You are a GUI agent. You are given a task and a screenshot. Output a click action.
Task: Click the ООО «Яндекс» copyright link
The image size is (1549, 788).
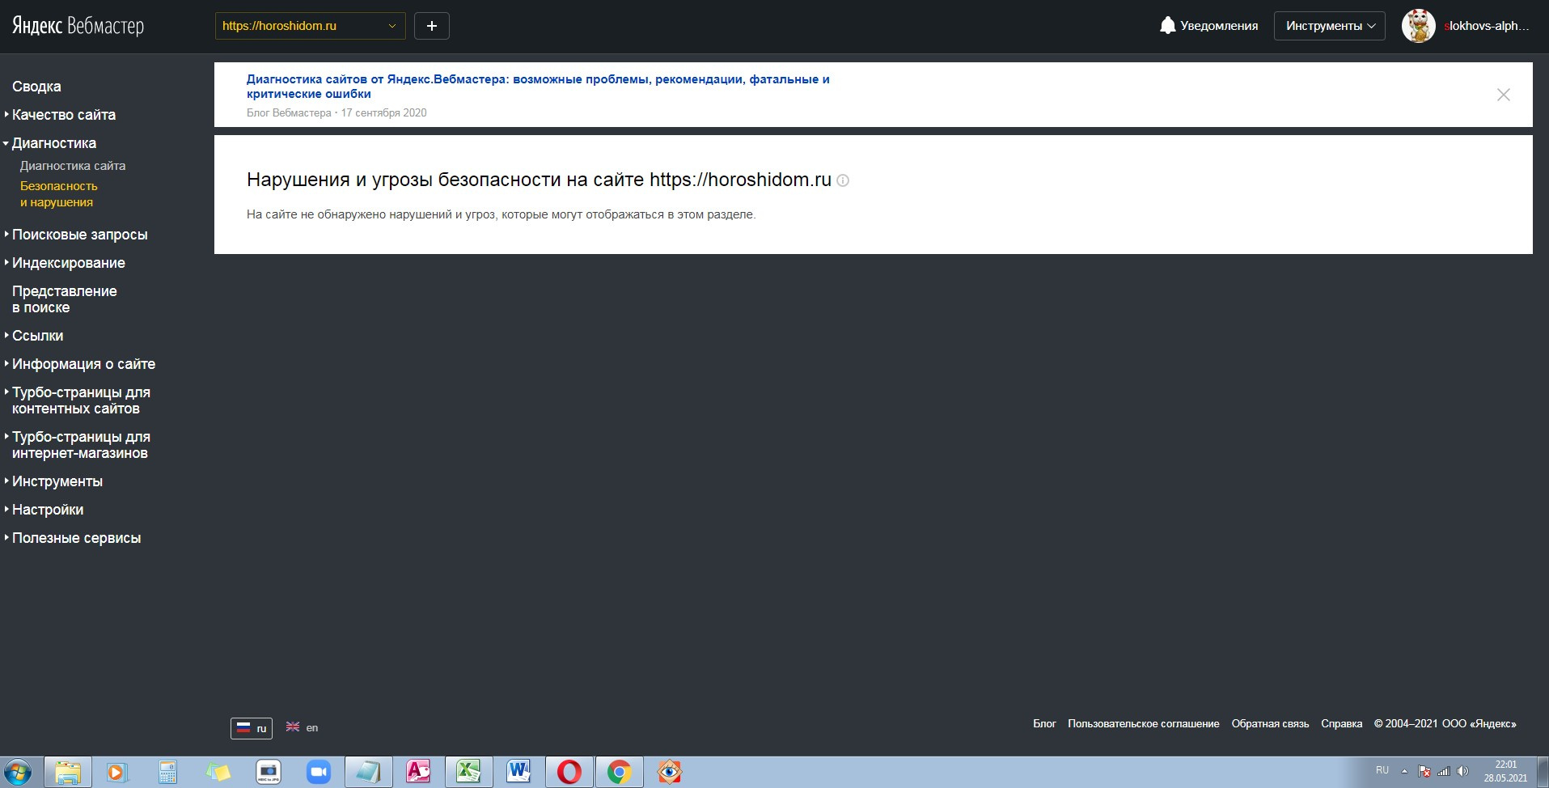(1479, 723)
